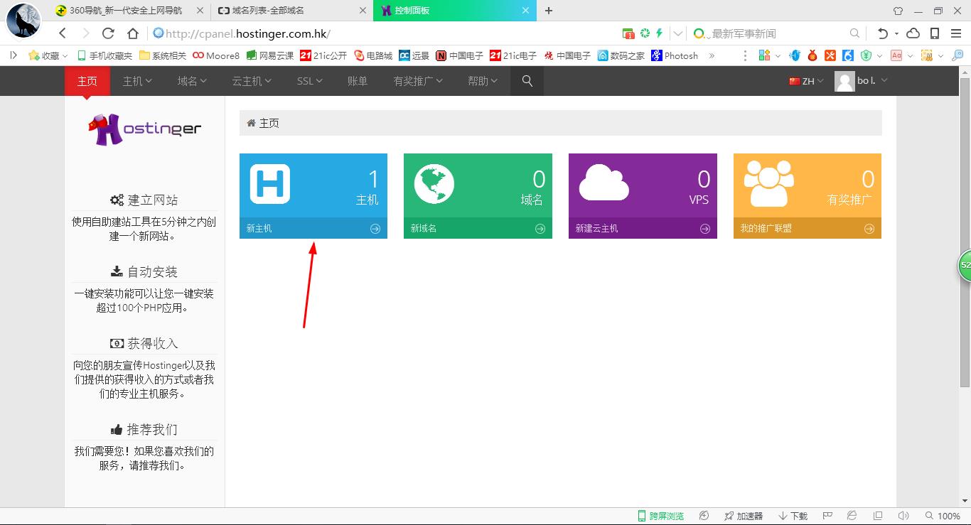Open the cloud sync icon in browser toolbar
This screenshot has width=971, height=525.
(913, 33)
